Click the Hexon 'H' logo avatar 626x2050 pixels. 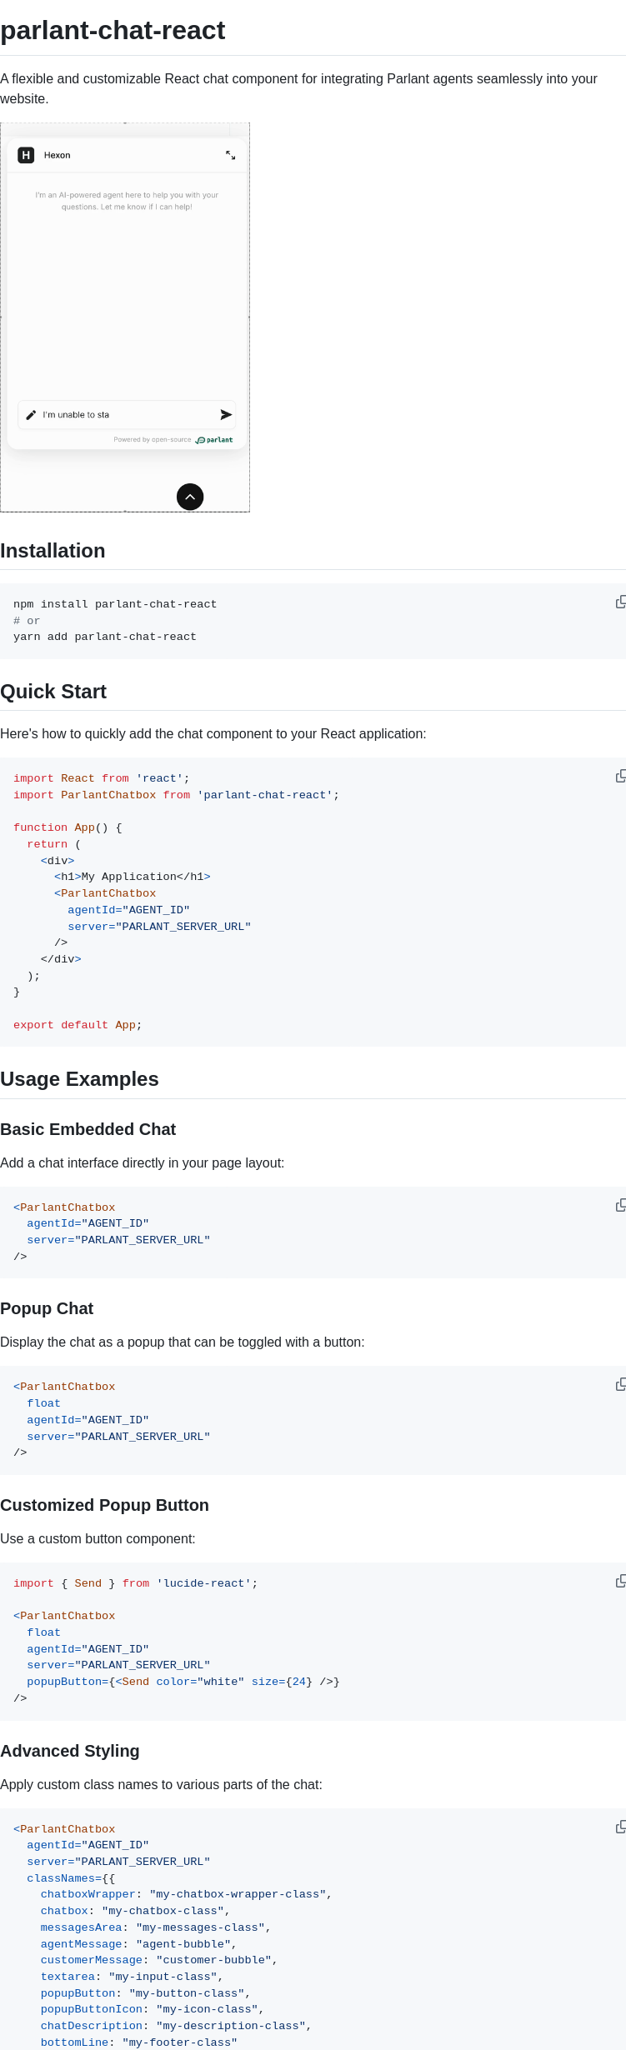(x=26, y=155)
